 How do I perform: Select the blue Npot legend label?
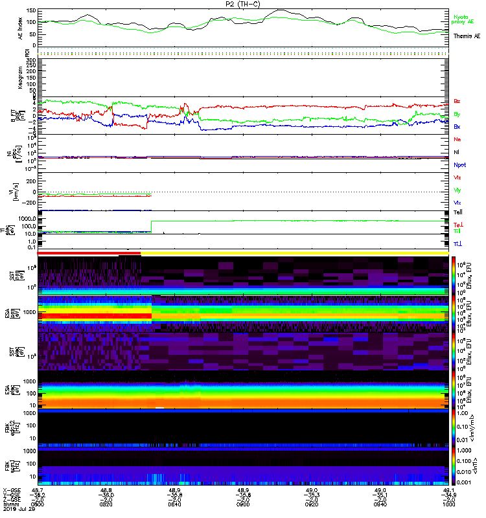click(x=460, y=165)
